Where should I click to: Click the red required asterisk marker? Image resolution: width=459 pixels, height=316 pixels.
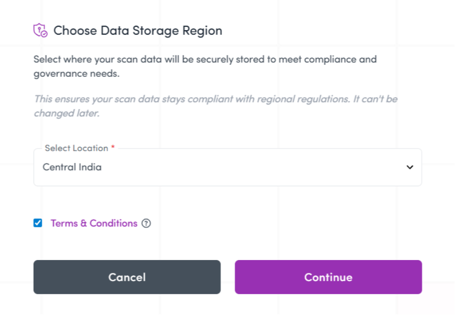tap(113, 148)
